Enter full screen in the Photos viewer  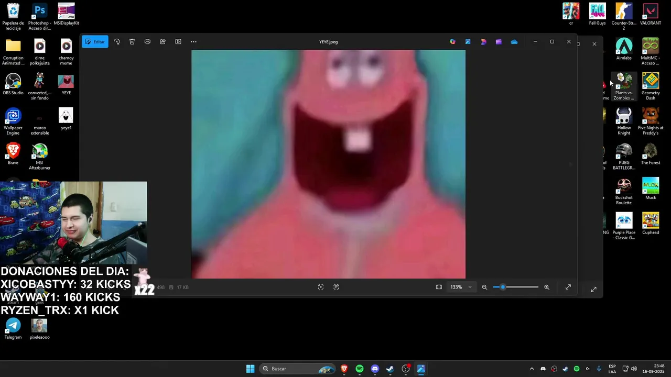(x=568, y=287)
